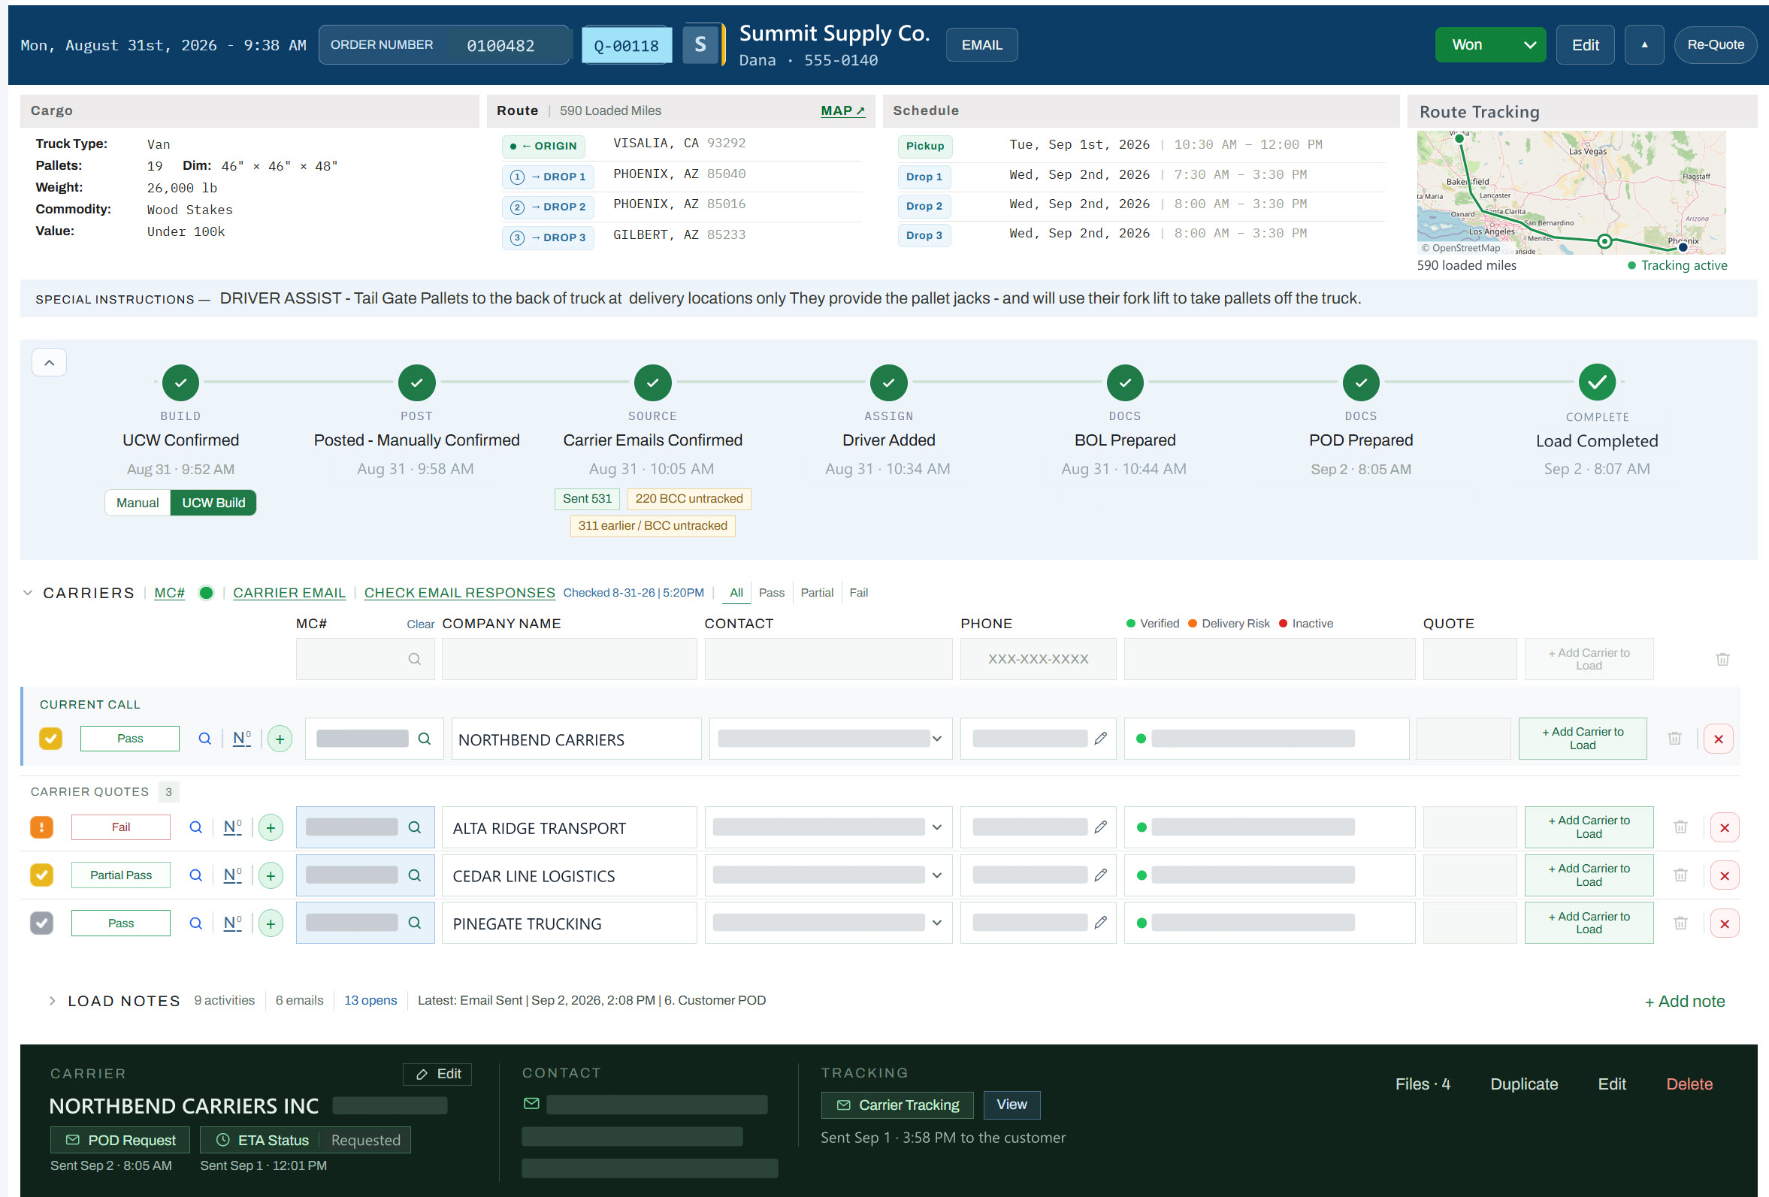This screenshot has width=1769, height=1197.
Task: Click the Re-Quote button
Action: (x=1715, y=45)
